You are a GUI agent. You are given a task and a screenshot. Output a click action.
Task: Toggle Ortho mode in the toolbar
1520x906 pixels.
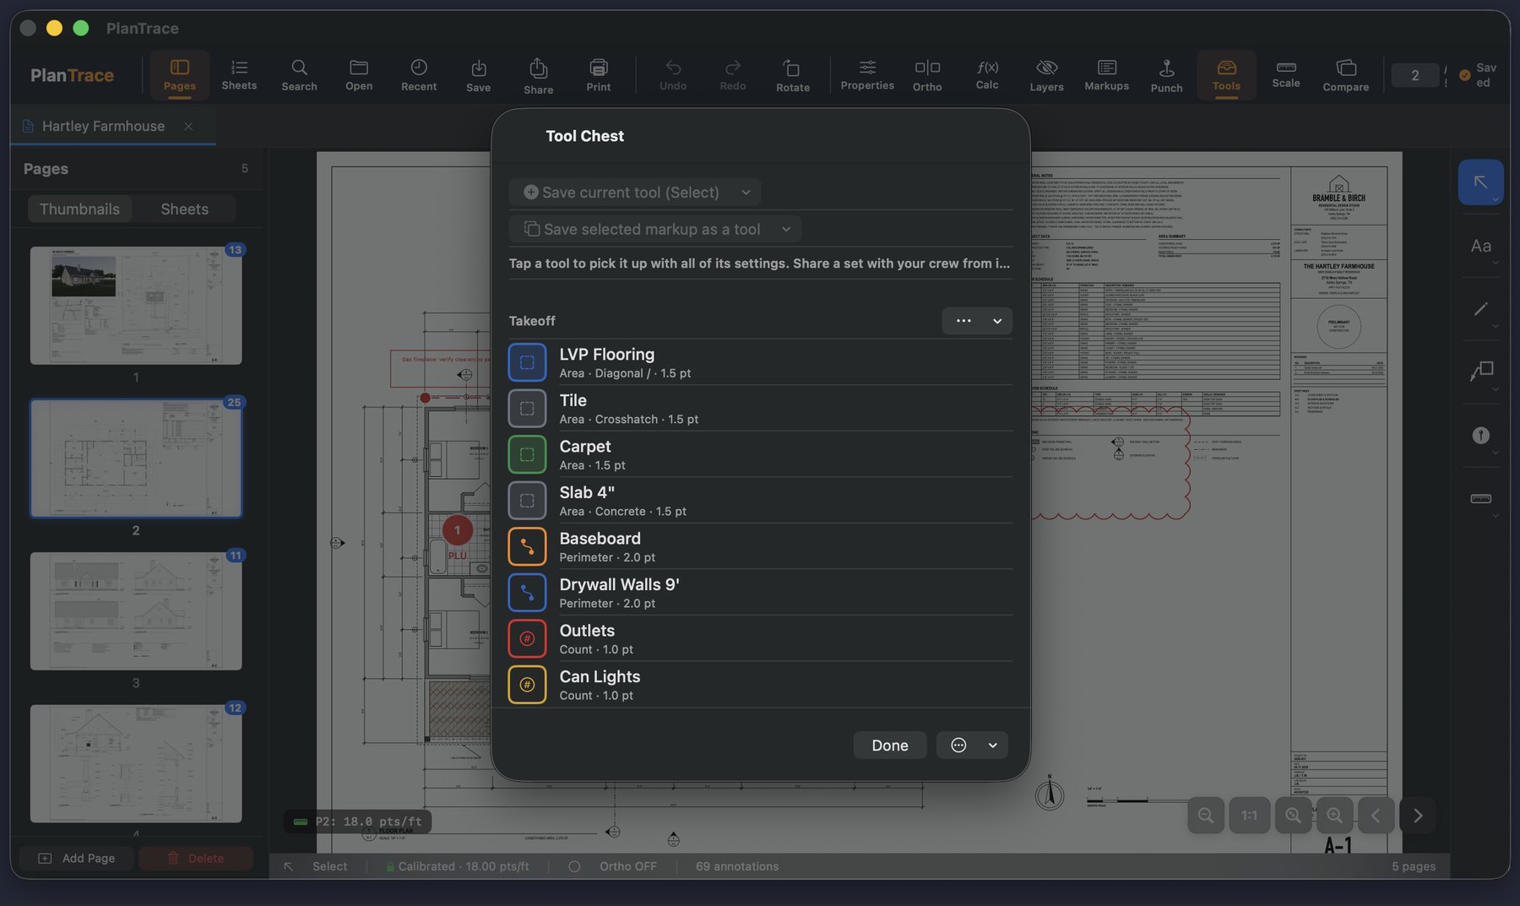tap(927, 75)
